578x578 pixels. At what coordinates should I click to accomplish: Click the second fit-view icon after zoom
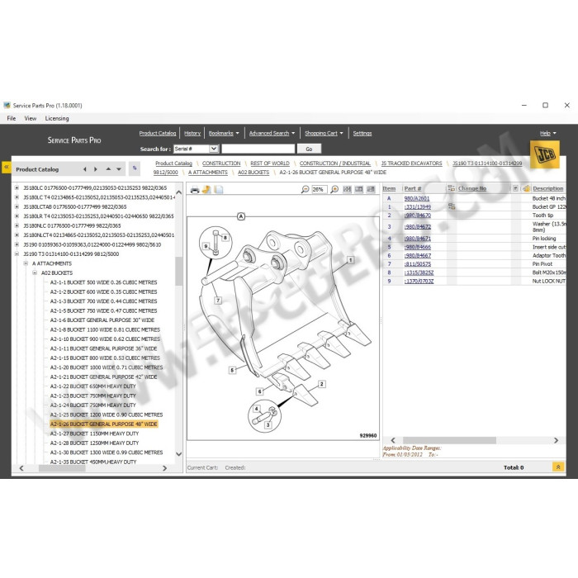click(x=358, y=189)
